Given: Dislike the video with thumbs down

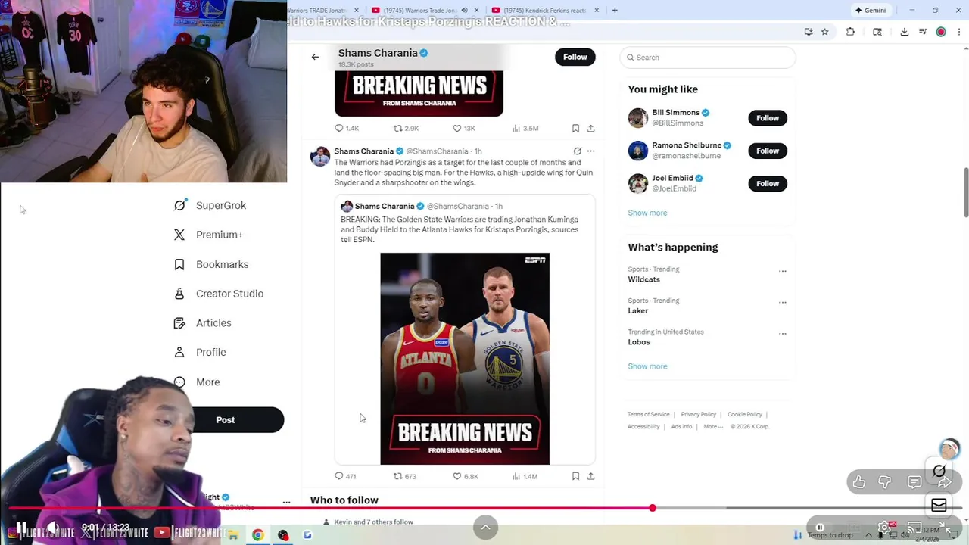Looking at the screenshot, I should [x=885, y=482].
